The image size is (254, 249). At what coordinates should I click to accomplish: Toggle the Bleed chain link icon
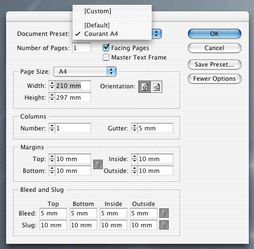164,213
